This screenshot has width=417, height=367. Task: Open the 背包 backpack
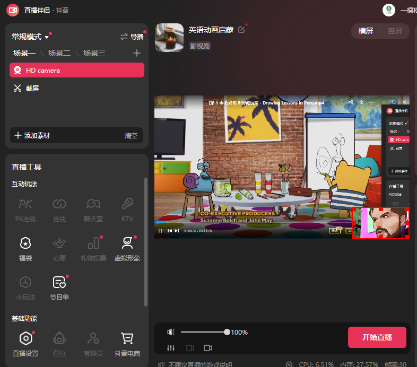(59, 344)
